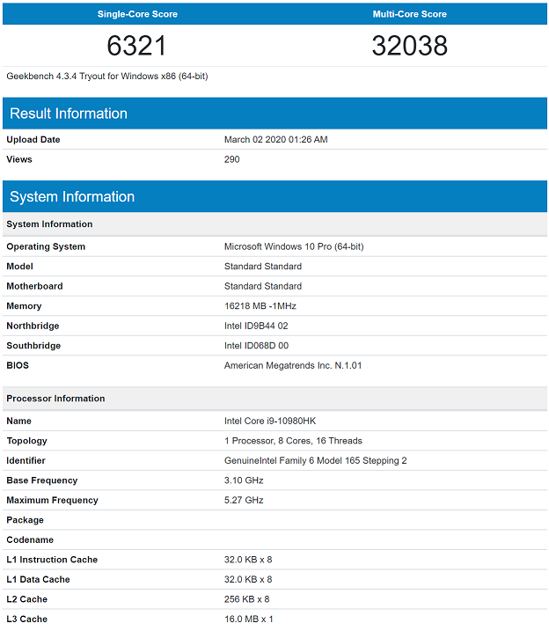Screen dimensions: 549x638
Task: Click the Single-Core Score header
Action: [137, 14]
